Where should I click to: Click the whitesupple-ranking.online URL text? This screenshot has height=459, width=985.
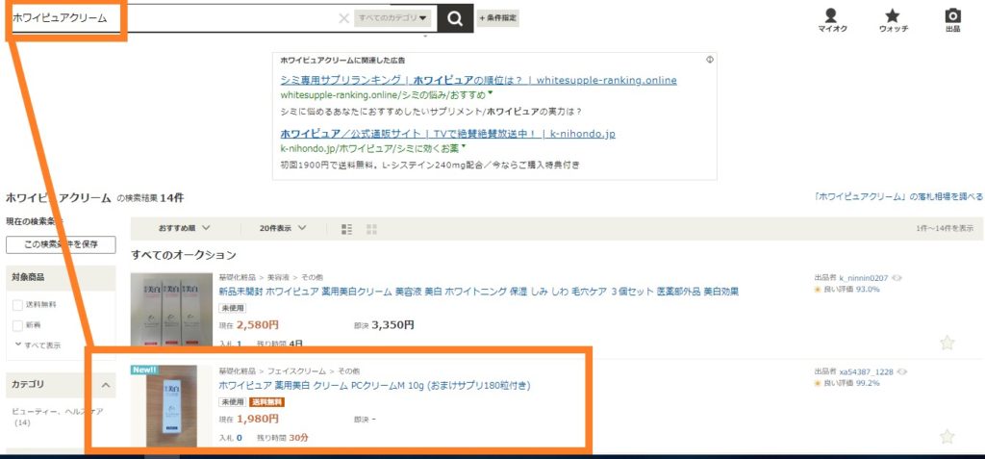[383, 95]
